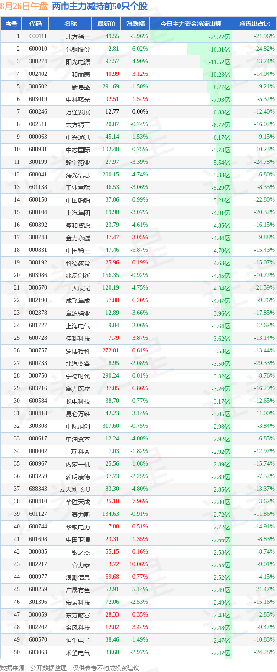Screen dimensions: 277x672
Task: Click stock name 内蒙一机
Action: click(x=78, y=464)
